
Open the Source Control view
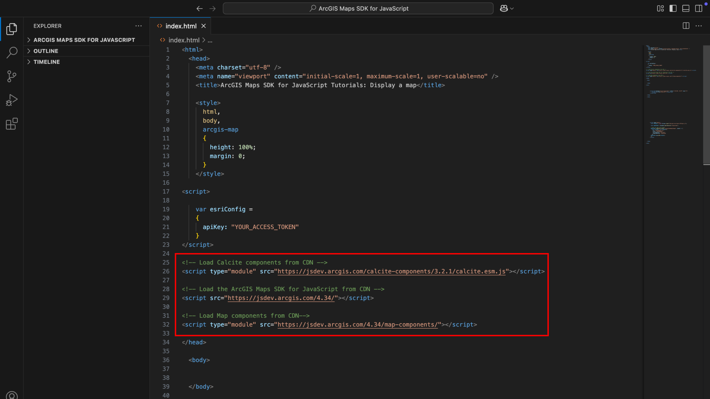[x=11, y=76]
